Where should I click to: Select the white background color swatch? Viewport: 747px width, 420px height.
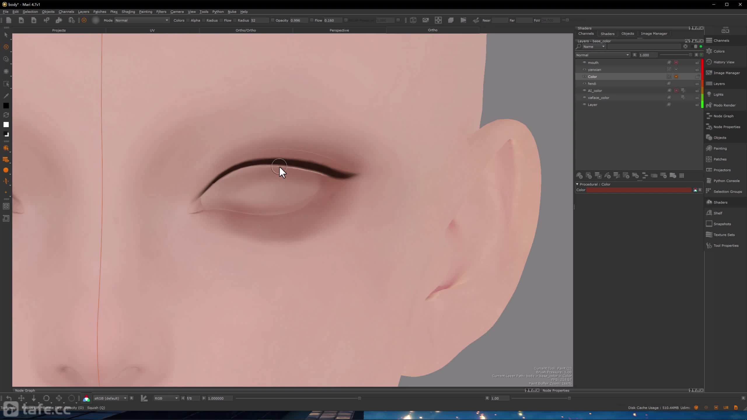point(6,125)
